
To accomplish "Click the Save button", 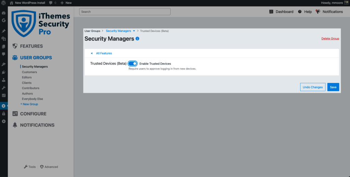I will tap(333, 87).
